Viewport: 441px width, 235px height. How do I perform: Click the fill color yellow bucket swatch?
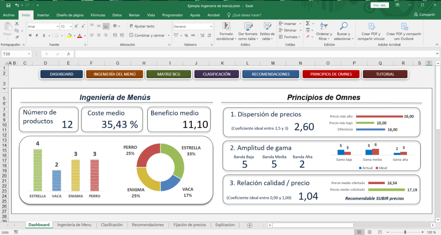pos(69,35)
